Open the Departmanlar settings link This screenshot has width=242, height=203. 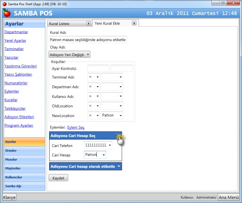coord(16,32)
